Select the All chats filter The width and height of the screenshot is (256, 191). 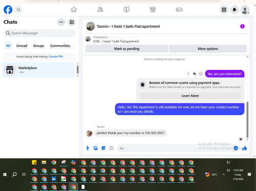(x=8, y=46)
